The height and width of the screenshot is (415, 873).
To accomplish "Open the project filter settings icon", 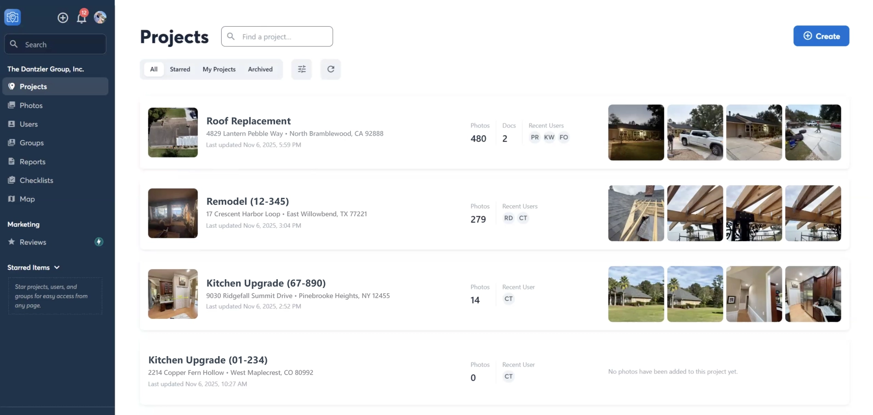I will 302,69.
